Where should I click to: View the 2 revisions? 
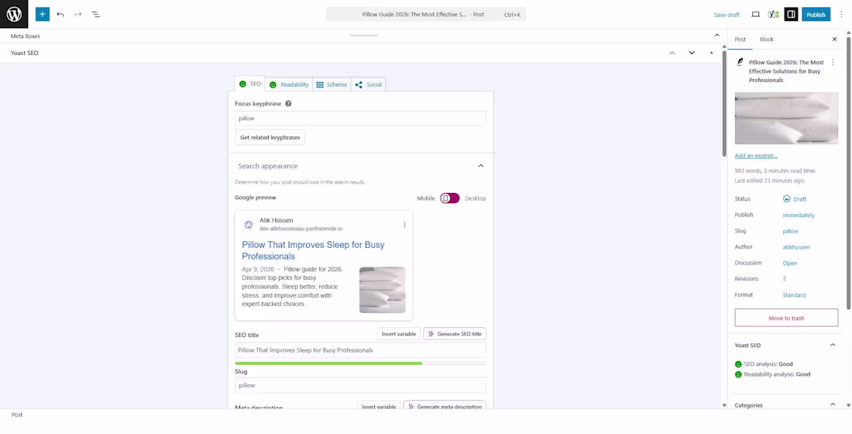[784, 278]
